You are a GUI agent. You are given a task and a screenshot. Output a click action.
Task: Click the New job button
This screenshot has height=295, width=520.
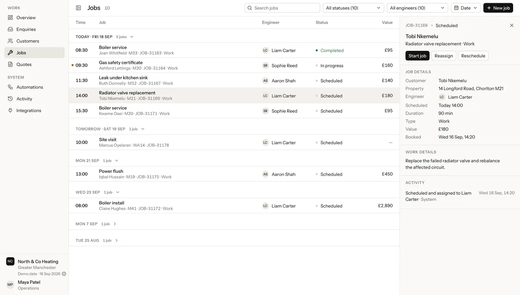tap(498, 8)
